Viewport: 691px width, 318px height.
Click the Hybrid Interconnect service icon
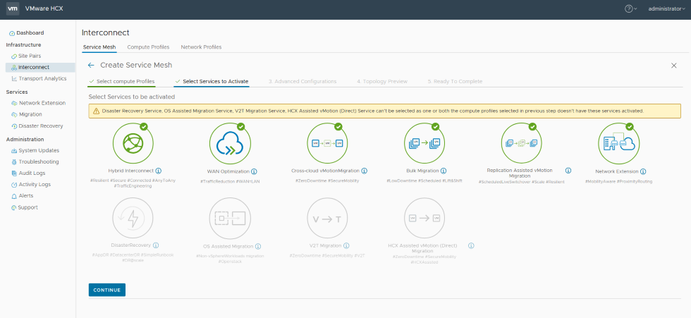coord(133,143)
